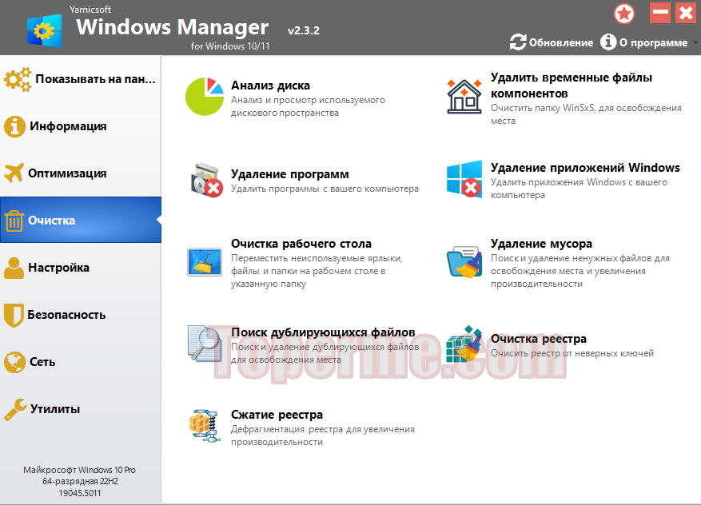Open the Утилиты section

point(81,409)
